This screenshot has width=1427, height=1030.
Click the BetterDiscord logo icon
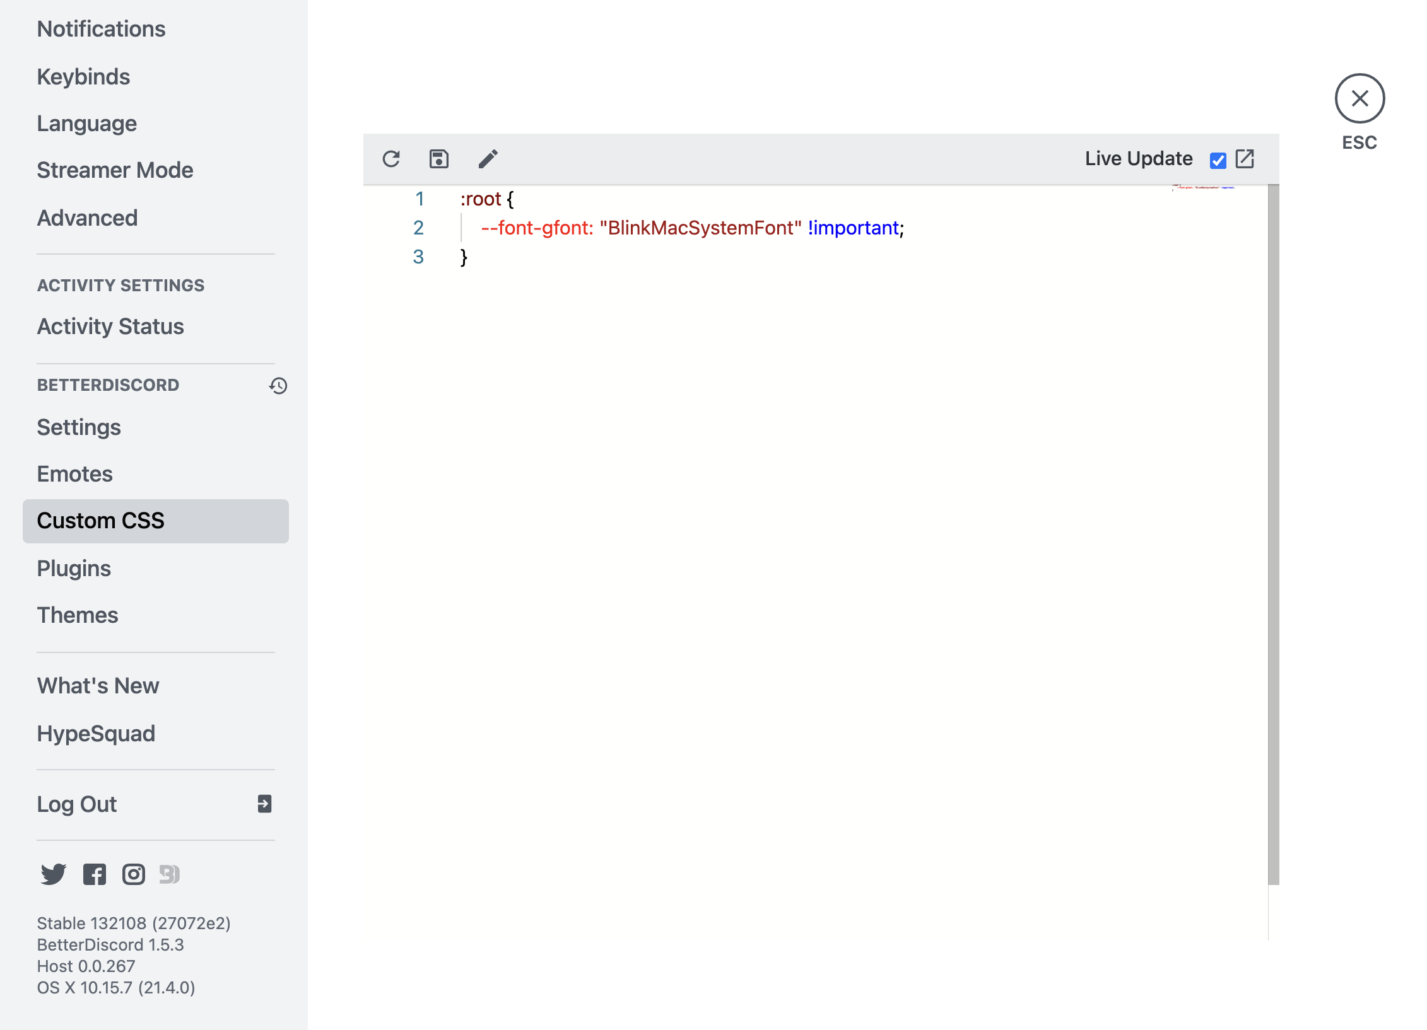pyautogui.click(x=169, y=874)
